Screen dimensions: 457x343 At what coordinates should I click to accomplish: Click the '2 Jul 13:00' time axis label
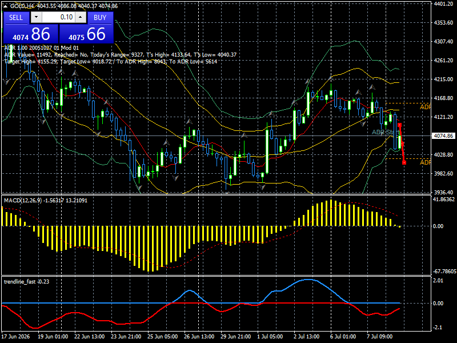(306, 337)
